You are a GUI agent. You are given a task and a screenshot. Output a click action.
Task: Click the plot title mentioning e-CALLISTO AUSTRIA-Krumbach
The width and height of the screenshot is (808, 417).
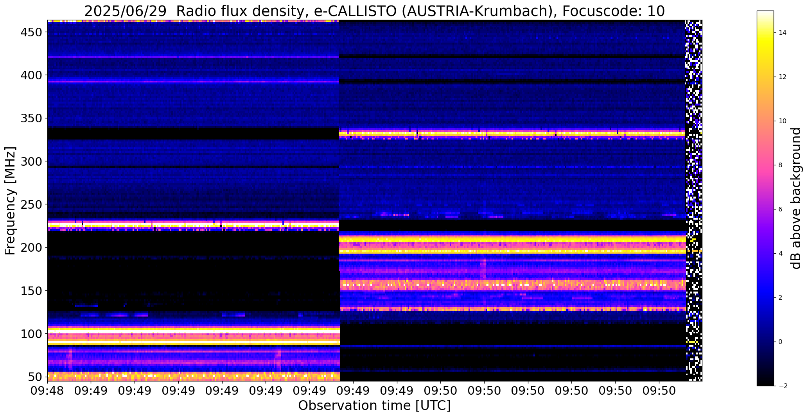point(374,11)
